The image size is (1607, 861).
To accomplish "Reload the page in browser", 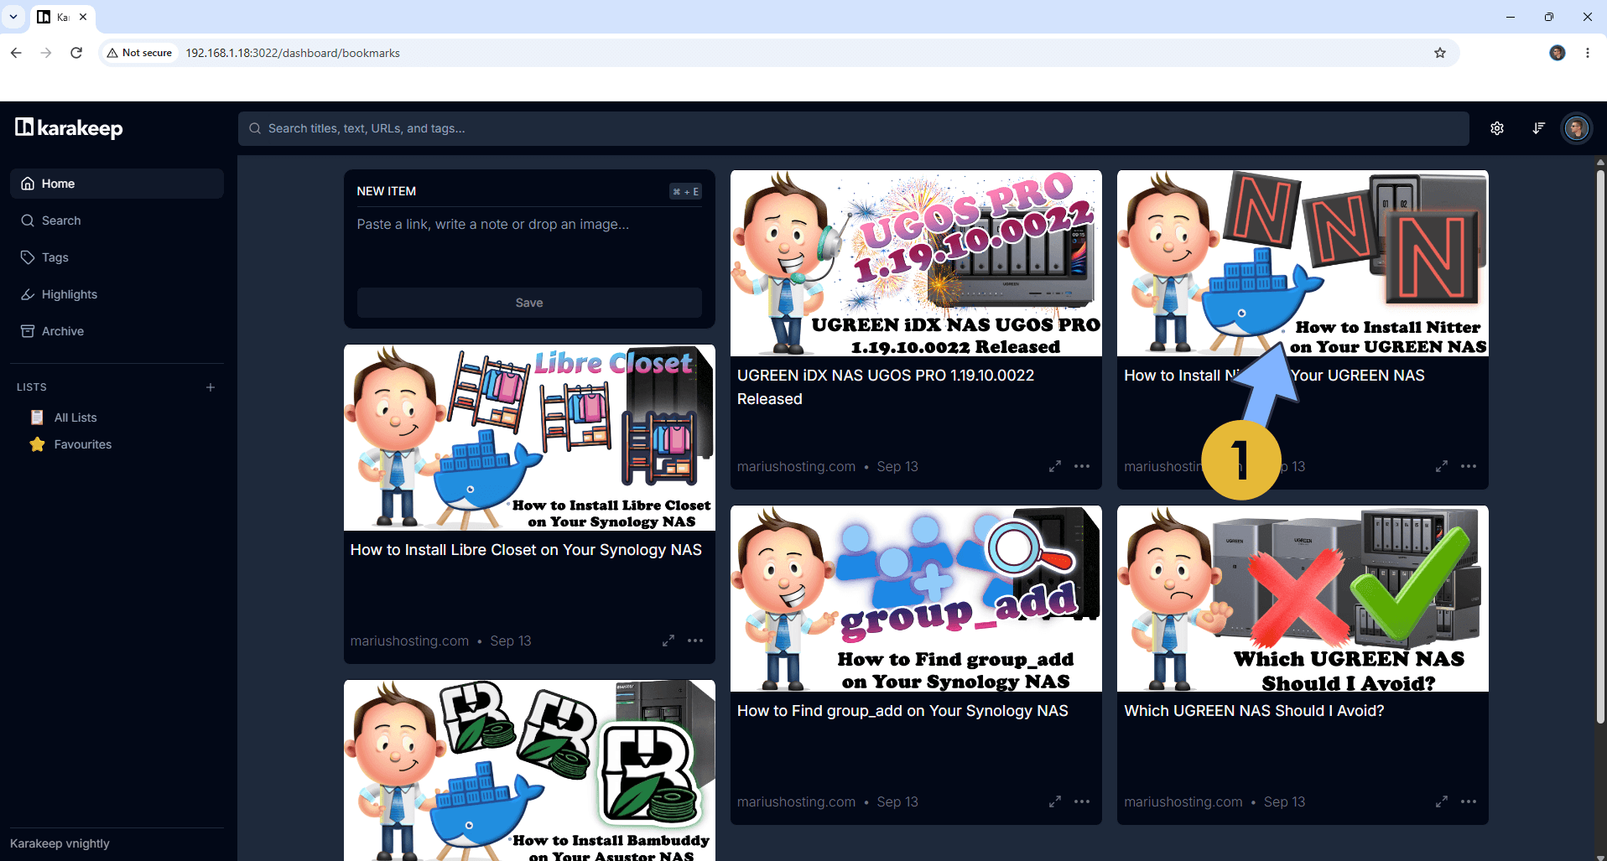I will [x=76, y=53].
